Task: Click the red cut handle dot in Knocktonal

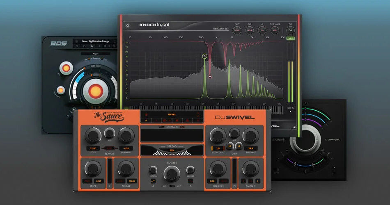Action: point(210,77)
